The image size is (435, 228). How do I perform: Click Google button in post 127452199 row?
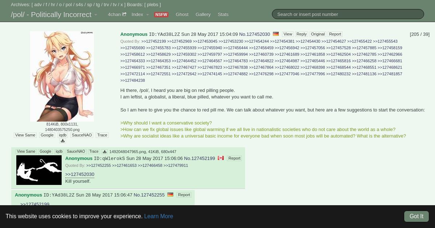[x=45, y=152]
